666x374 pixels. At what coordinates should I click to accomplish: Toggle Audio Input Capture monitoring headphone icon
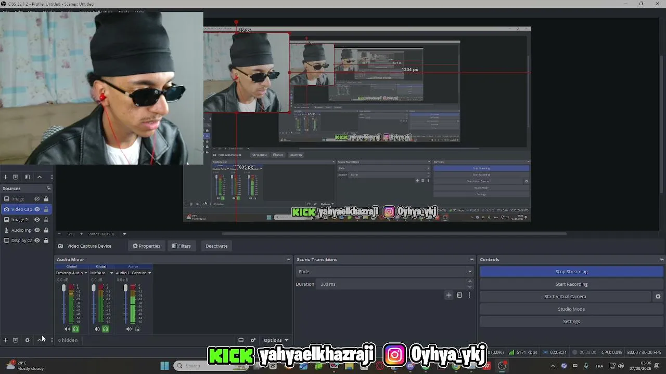(137, 329)
